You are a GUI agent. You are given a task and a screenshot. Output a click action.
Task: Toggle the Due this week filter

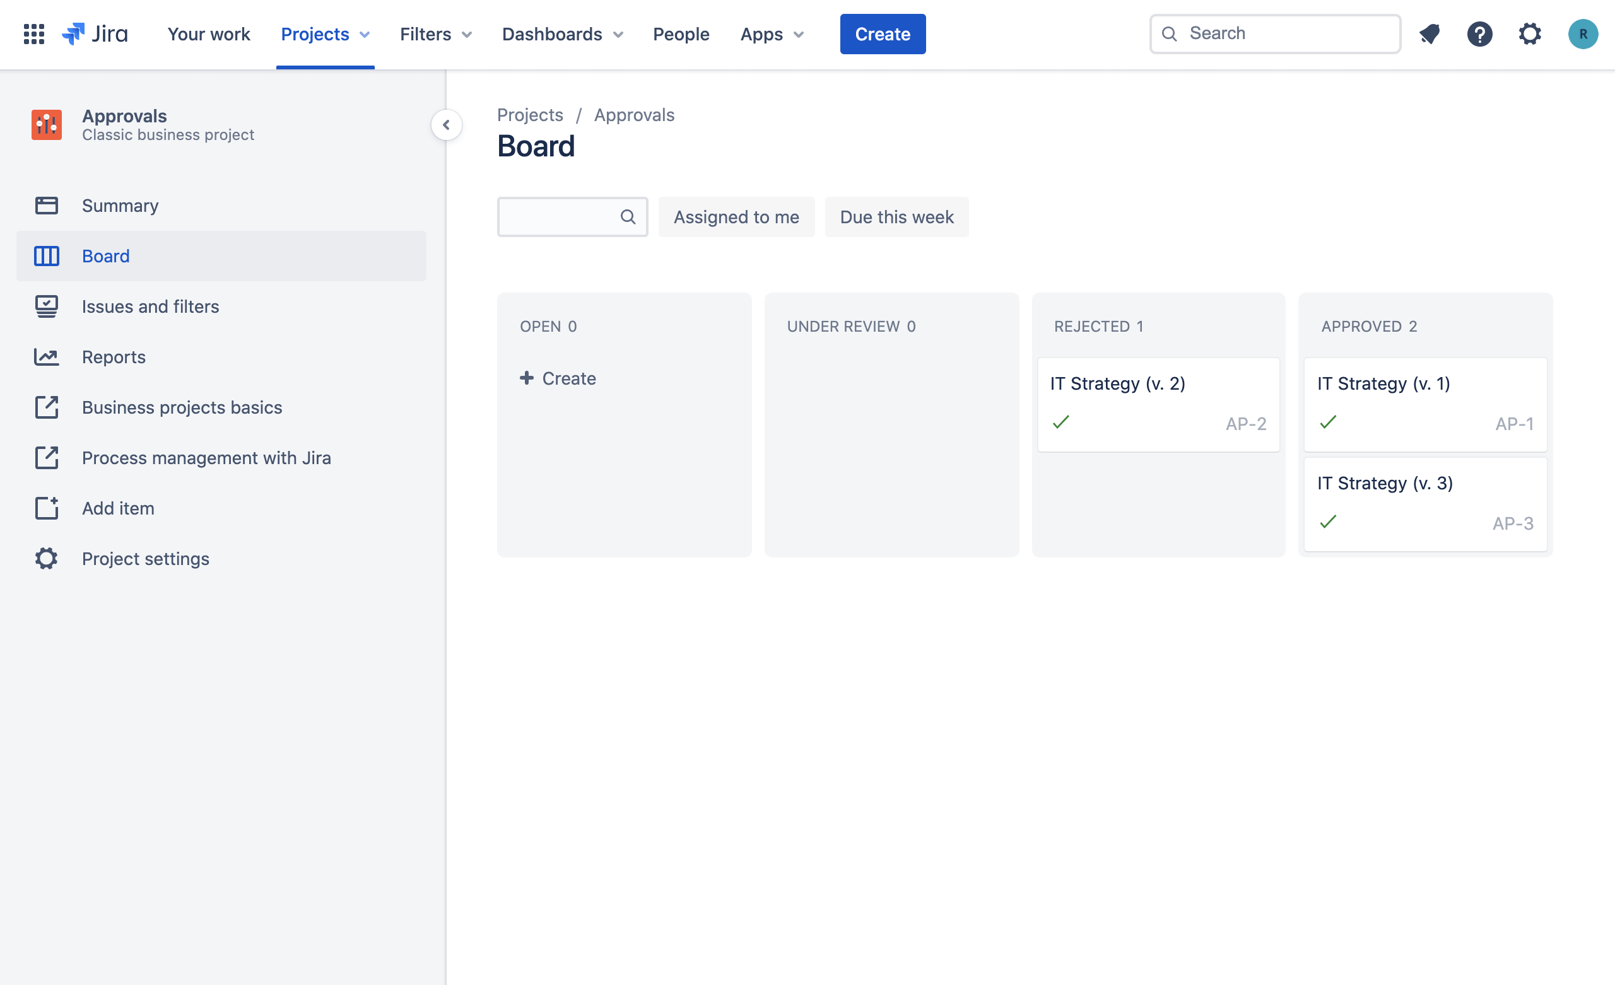[x=896, y=217]
